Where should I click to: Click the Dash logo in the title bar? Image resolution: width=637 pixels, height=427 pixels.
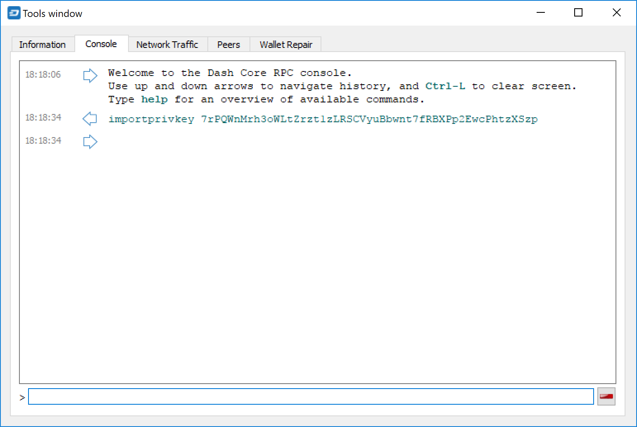(14, 13)
